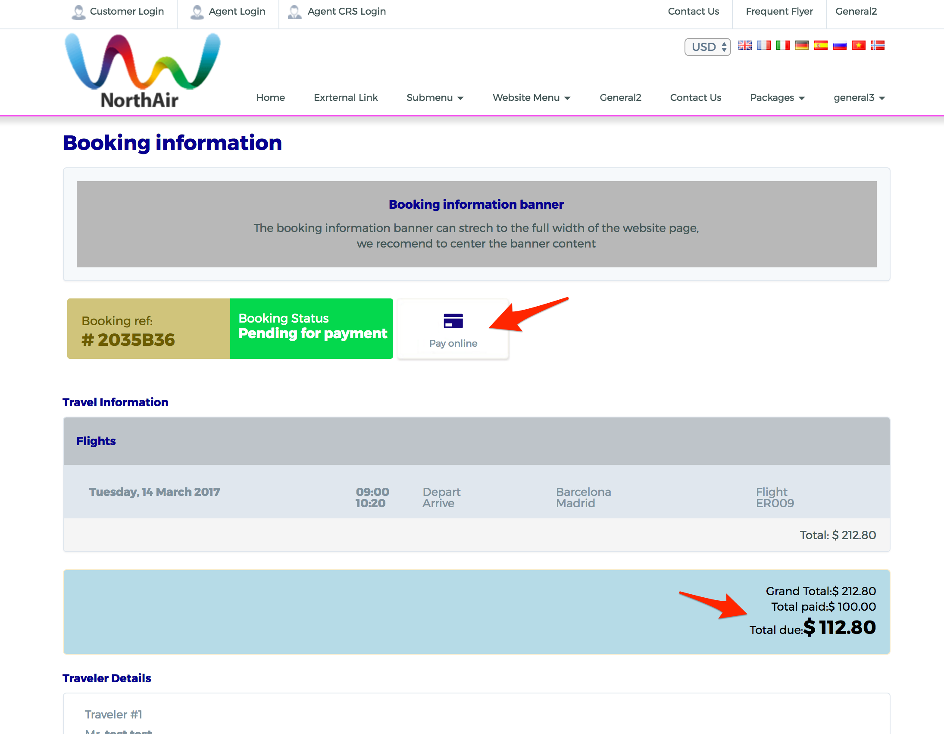Open General2 in the top bar
Viewport: 944px width, 734px height.
[x=856, y=12]
